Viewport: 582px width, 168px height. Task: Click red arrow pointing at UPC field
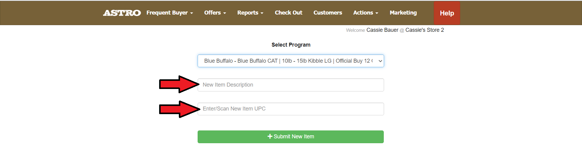179,109
